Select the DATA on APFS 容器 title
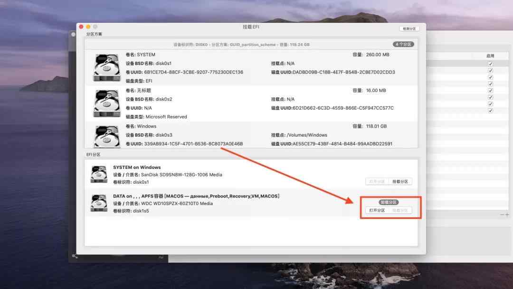Image resolution: width=513 pixels, height=289 pixels. pos(196,196)
